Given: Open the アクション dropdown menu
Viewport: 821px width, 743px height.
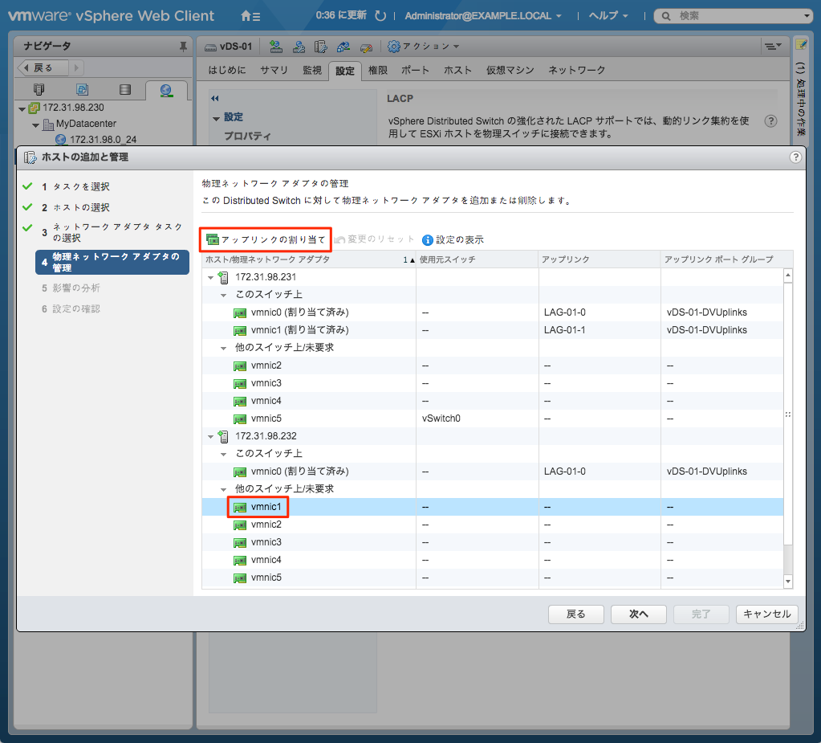Looking at the screenshot, I should pyautogui.click(x=423, y=47).
